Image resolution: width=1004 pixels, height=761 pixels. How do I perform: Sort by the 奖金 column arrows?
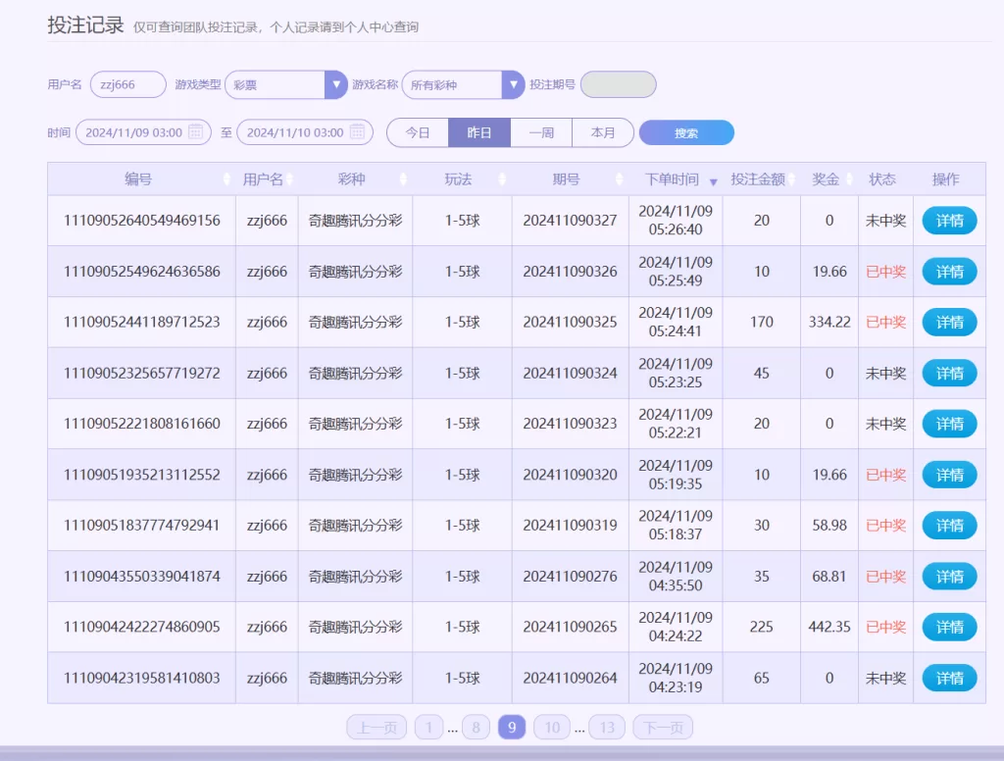tap(850, 179)
